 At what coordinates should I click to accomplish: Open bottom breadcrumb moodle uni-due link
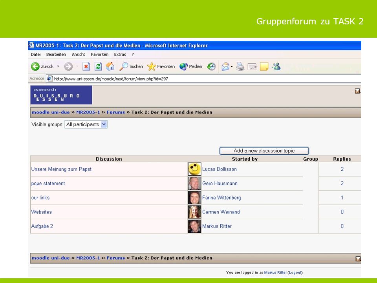pyautogui.click(x=51, y=258)
